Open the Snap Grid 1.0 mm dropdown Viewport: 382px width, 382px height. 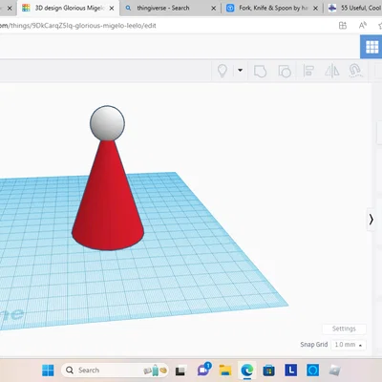(349, 345)
